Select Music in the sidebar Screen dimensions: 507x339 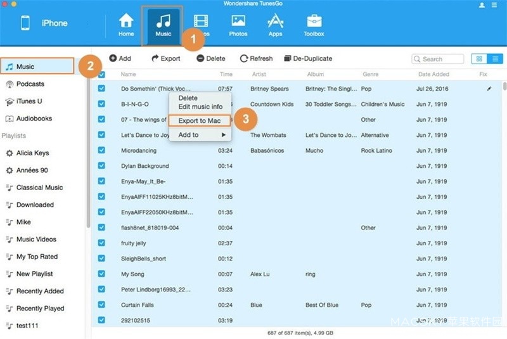tap(37, 67)
